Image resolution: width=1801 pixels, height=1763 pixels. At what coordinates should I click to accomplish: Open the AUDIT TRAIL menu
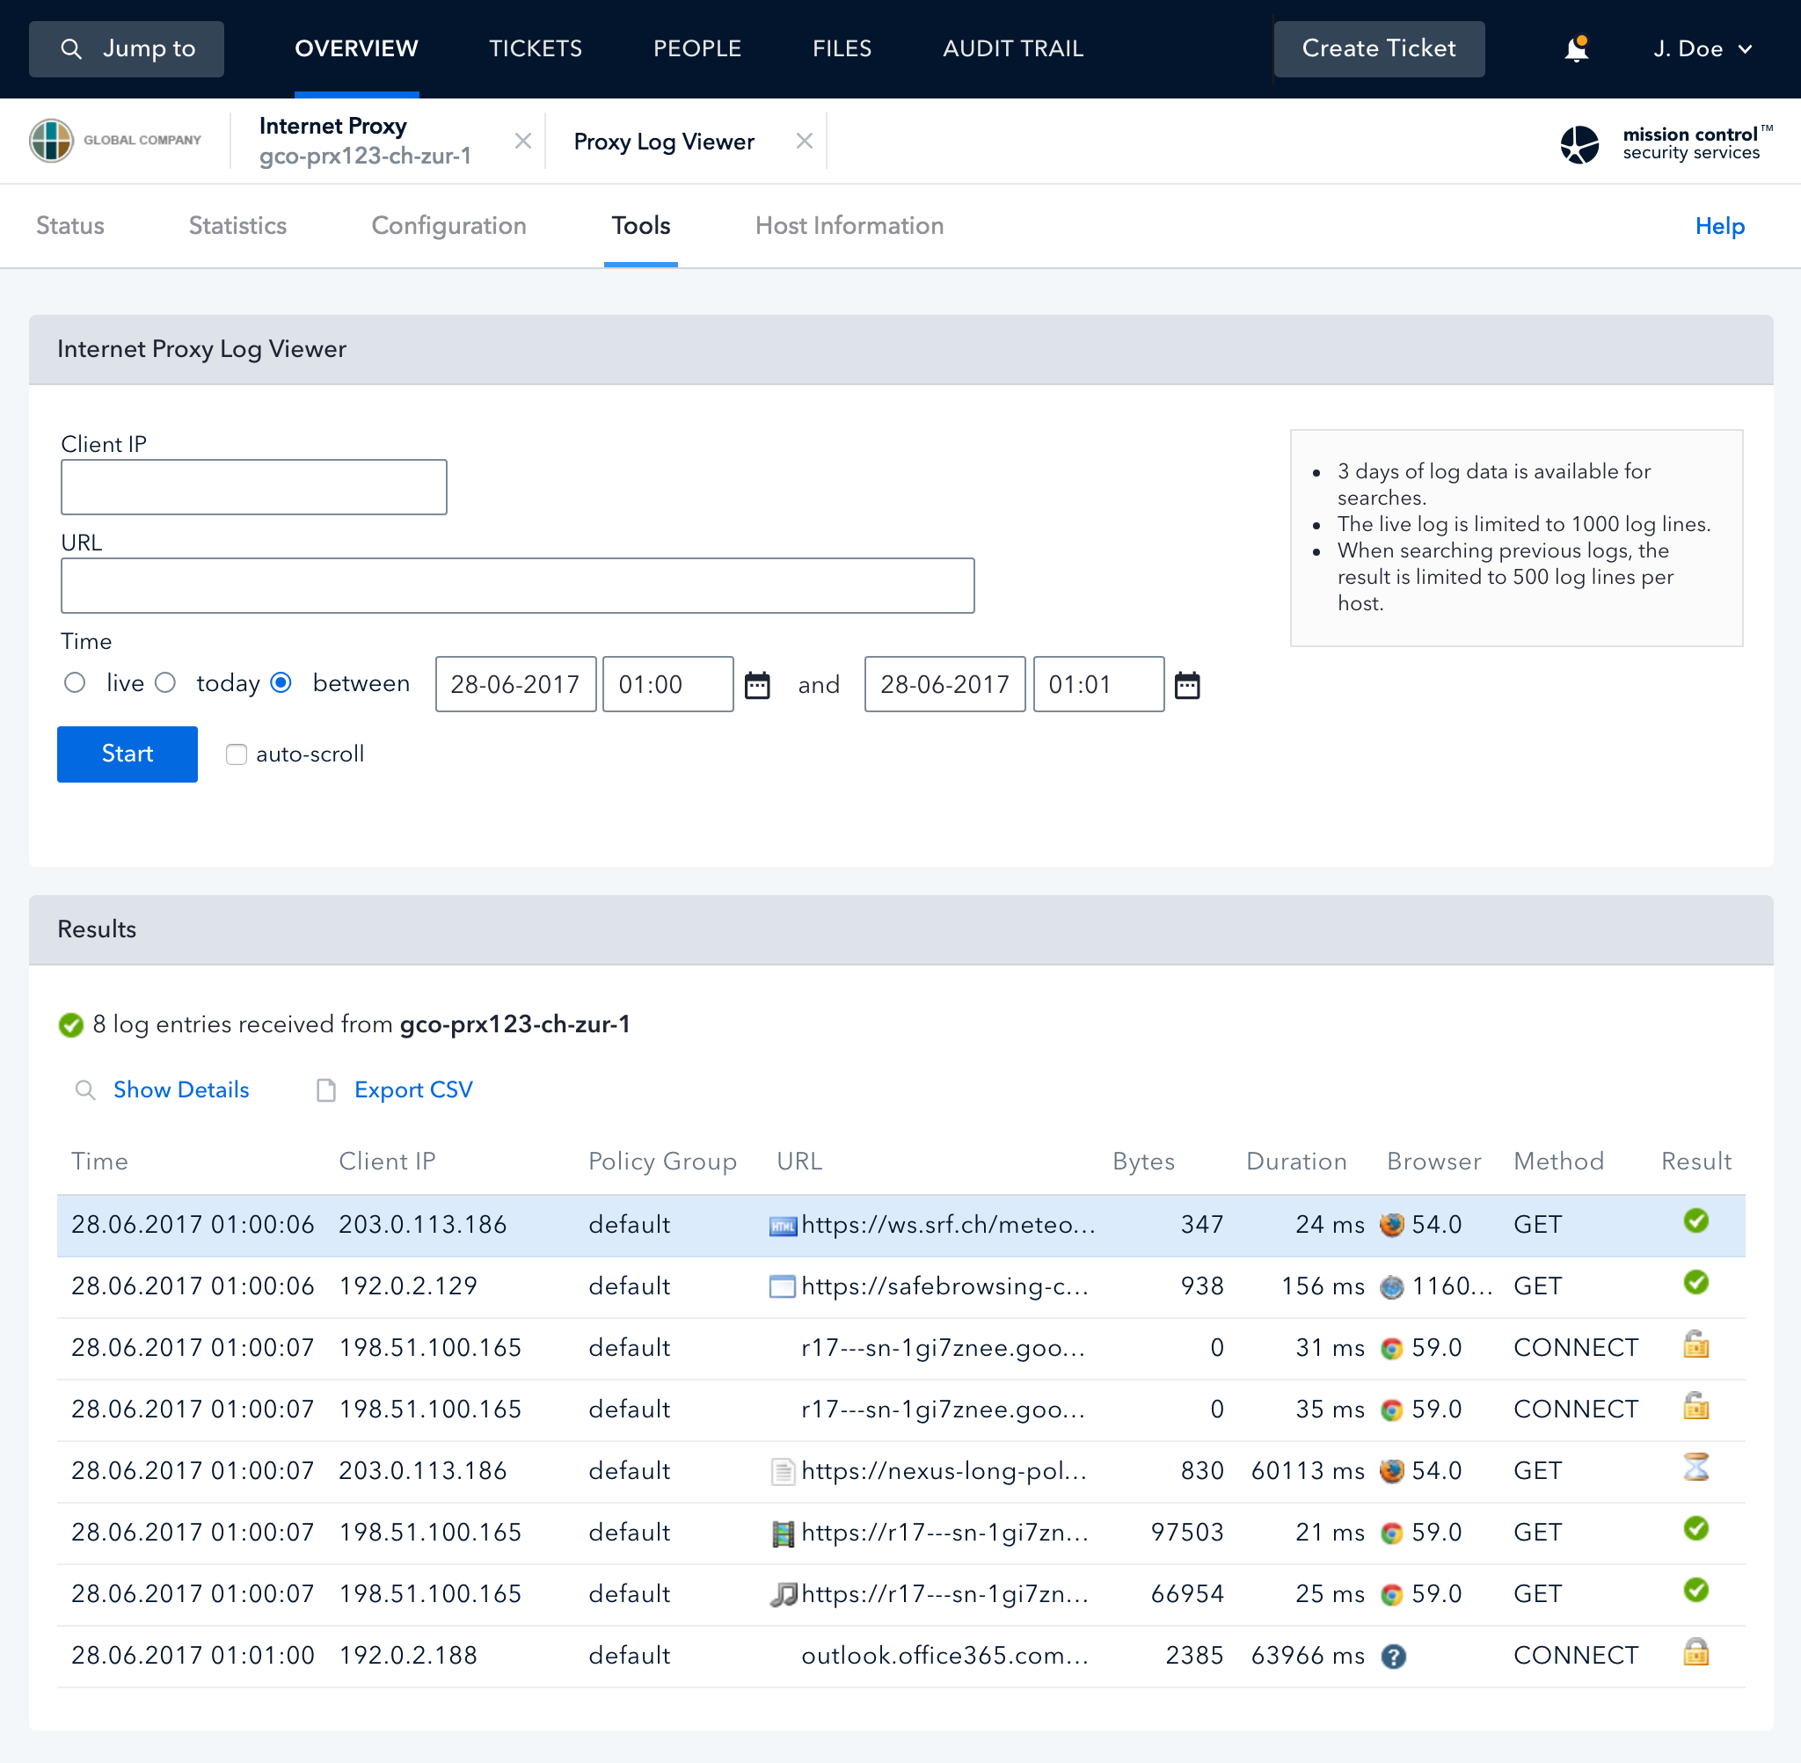[1013, 49]
